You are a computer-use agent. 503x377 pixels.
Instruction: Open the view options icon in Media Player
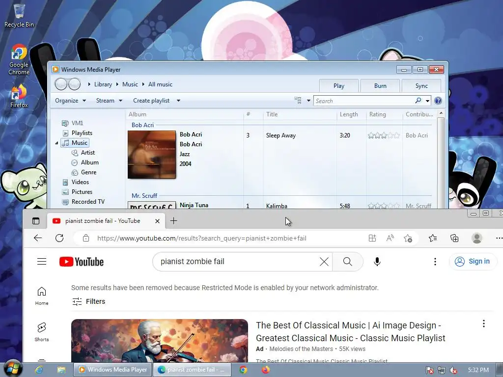point(298,100)
